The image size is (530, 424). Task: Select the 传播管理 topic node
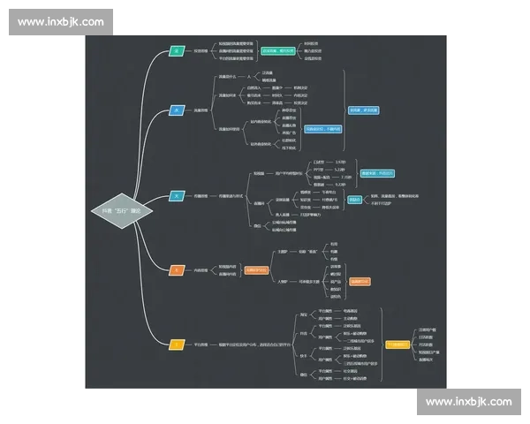pyautogui.click(x=201, y=195)
